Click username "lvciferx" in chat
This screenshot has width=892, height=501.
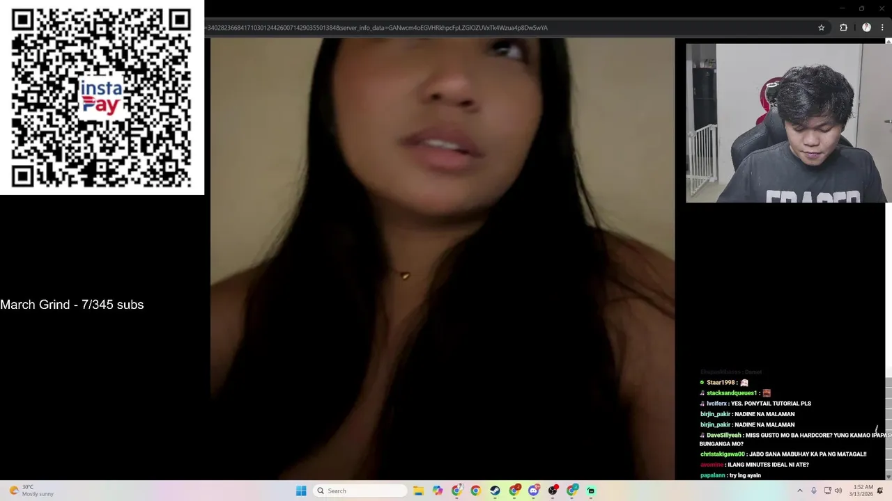(716, 404)
